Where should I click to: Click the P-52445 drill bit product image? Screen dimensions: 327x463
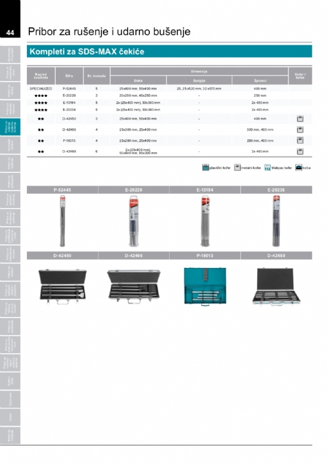(62, 221)
